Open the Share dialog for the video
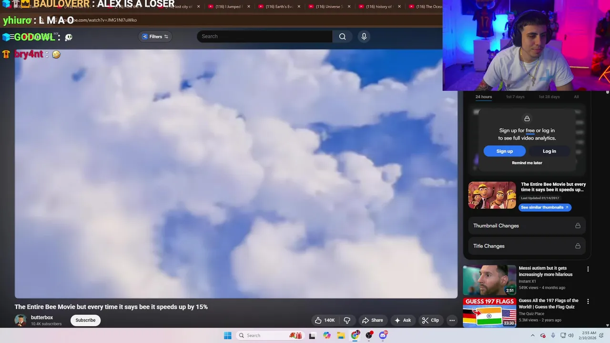 click(372, 320)
